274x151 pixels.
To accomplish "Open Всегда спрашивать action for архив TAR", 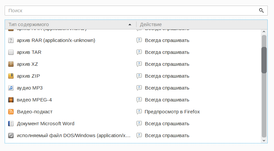I will (x=167, y=52).
